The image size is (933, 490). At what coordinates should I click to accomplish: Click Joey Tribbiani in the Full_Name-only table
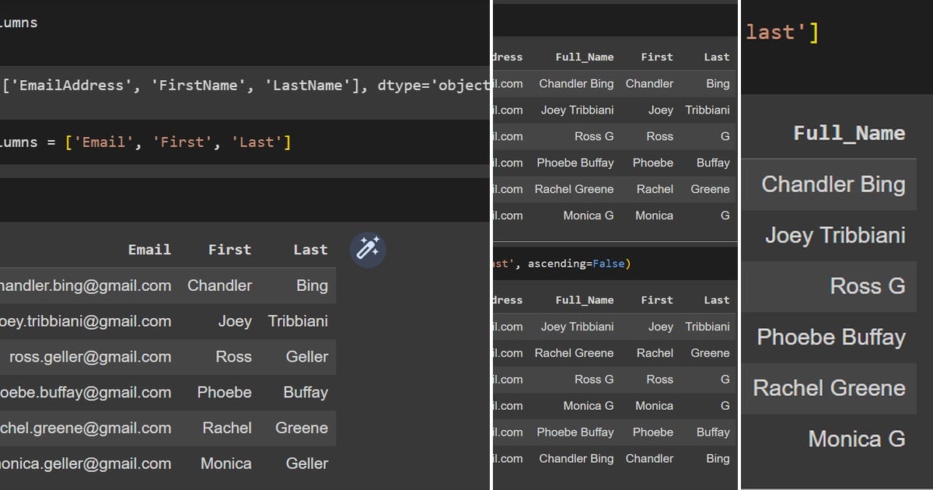(x=836, y=235)
